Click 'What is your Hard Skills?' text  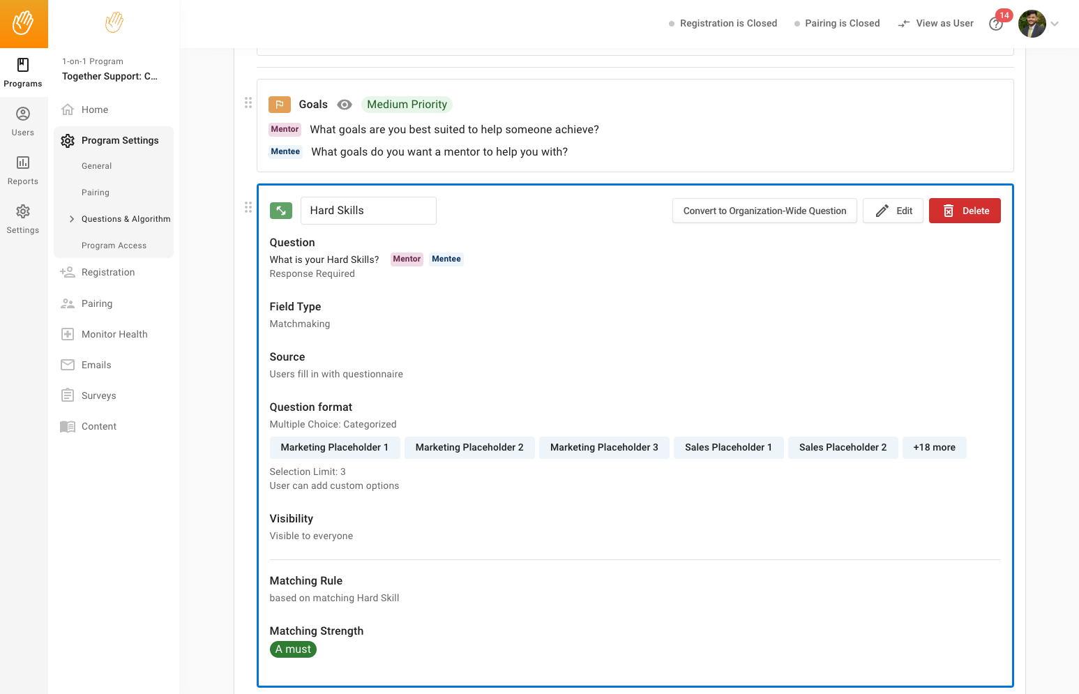[324, 259]
